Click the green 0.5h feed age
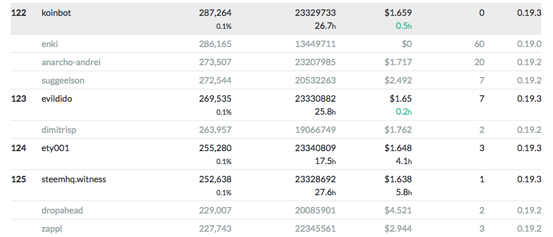The height and width of the screenshot is (237, 553). point(404,25)
